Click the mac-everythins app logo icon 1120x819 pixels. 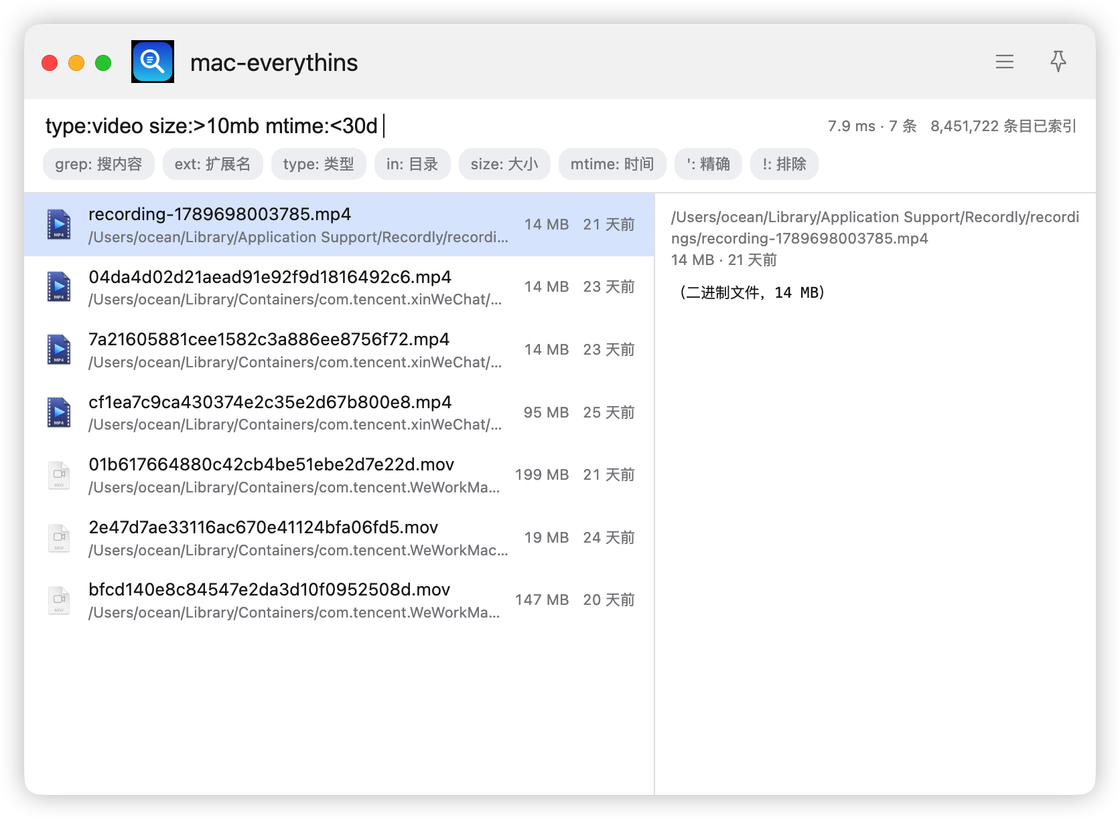153,62
